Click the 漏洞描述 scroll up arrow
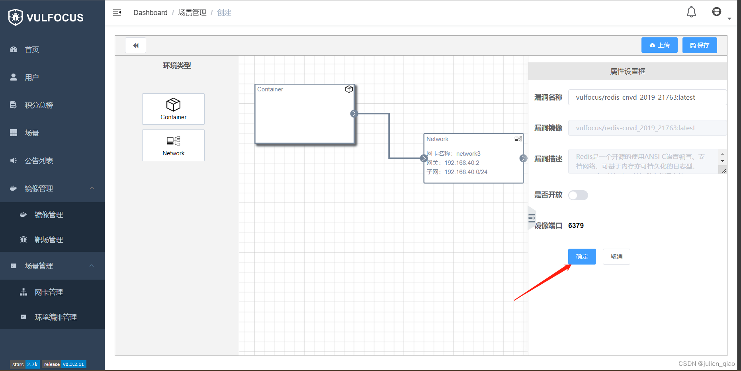741x371 pixels. 722,154
